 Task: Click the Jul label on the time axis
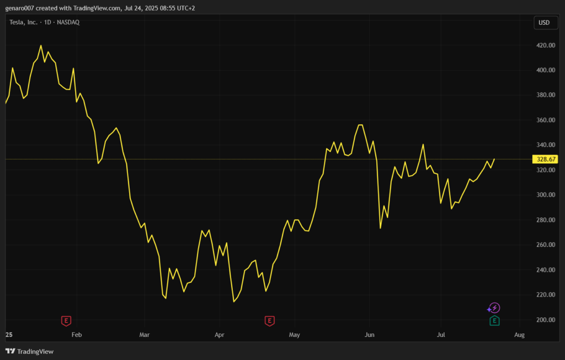click(441, 335)
